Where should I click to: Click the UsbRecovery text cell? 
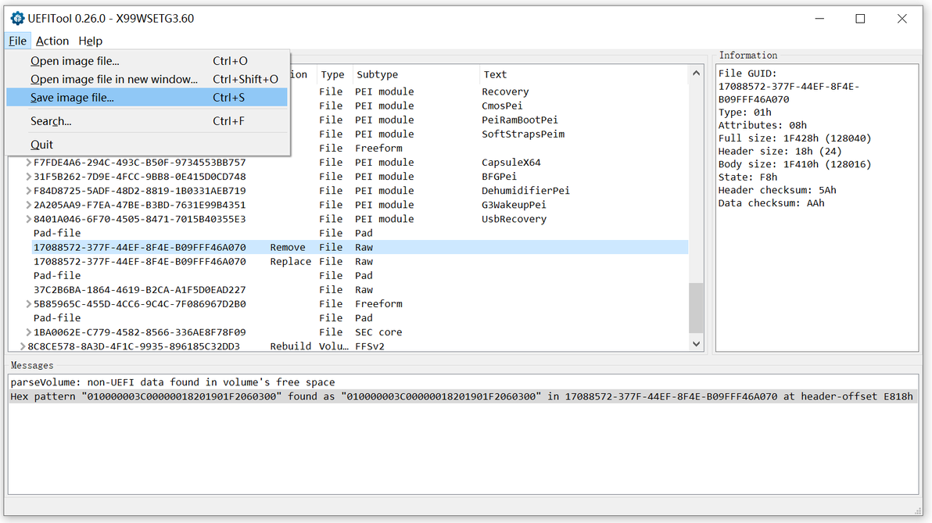(x=514, y=220)
